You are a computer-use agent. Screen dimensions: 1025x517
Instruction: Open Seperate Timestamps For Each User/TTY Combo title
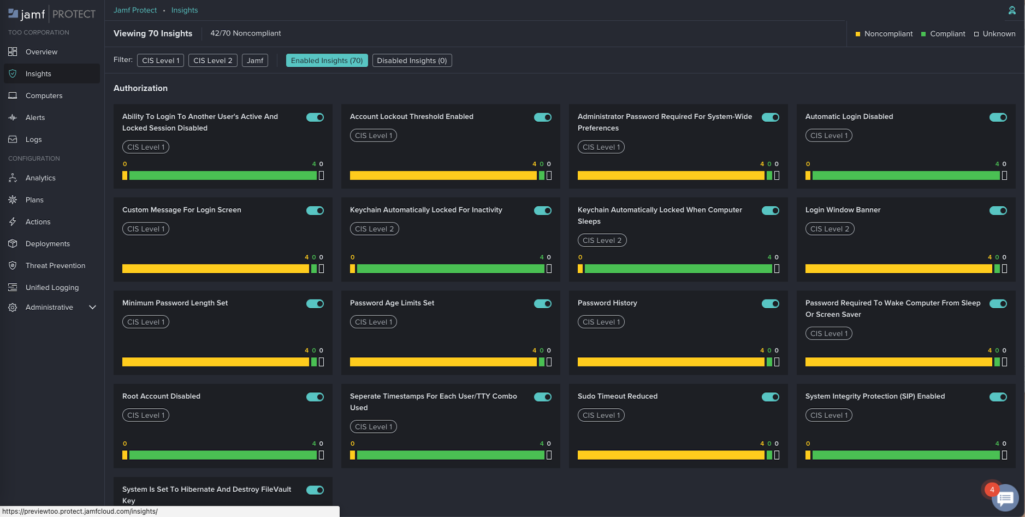pos(434,402)
